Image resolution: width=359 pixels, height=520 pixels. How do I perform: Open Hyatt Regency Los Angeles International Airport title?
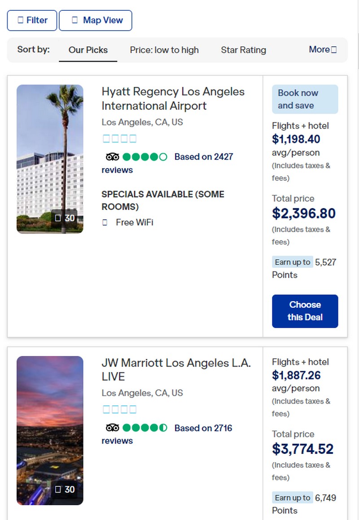click(173, 98)
